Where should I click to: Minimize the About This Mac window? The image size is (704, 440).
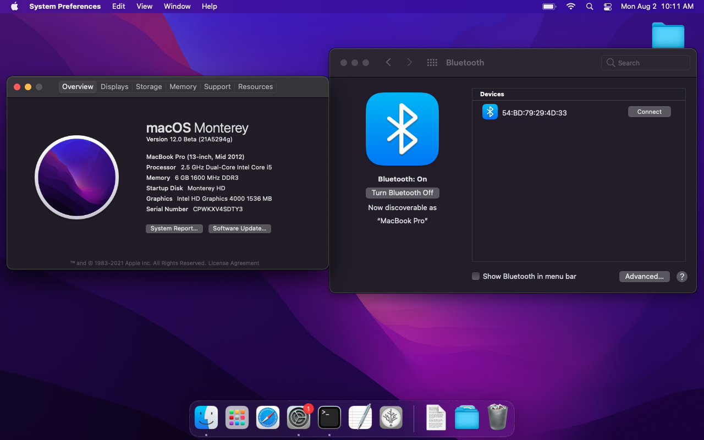28,87
